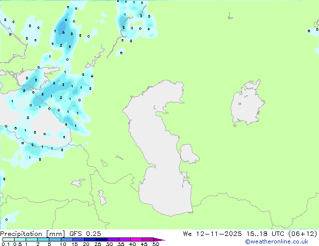
Task: Click the 45–50 mm legend swatch
Action: point(148,239)
